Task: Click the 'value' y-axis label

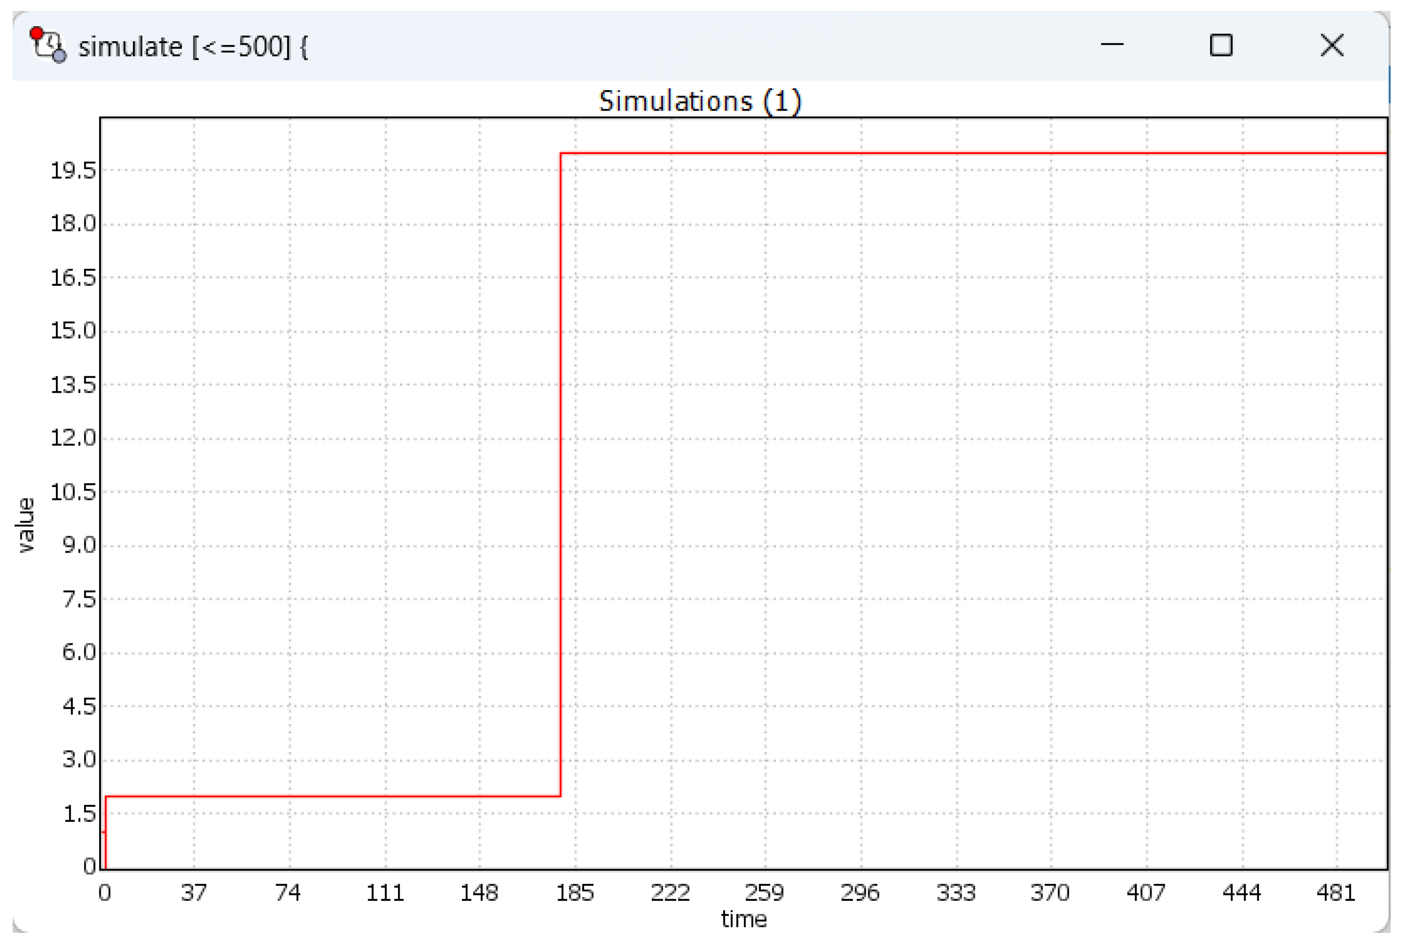Action: coord(25,525)
